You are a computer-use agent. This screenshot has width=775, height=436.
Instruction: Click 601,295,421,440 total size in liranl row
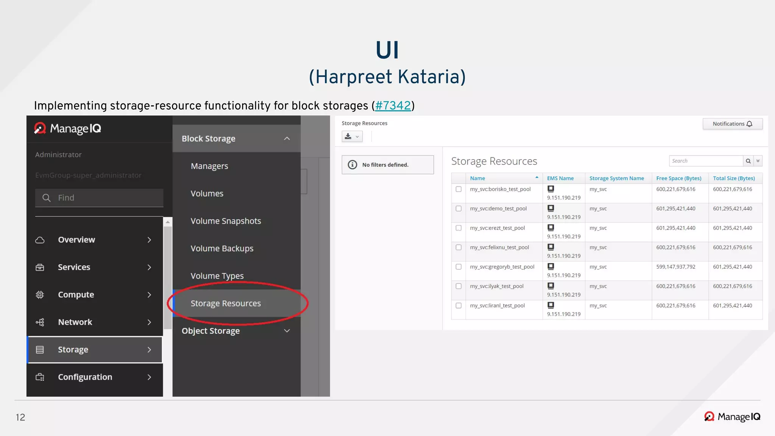(x=733, y=305)
